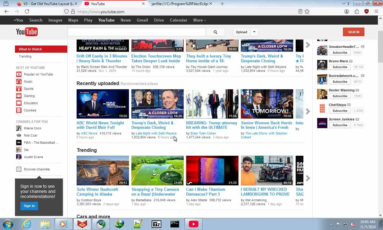Screen dimensions: 383x230
Task: Open the Windows Start button
Action: 8,224
